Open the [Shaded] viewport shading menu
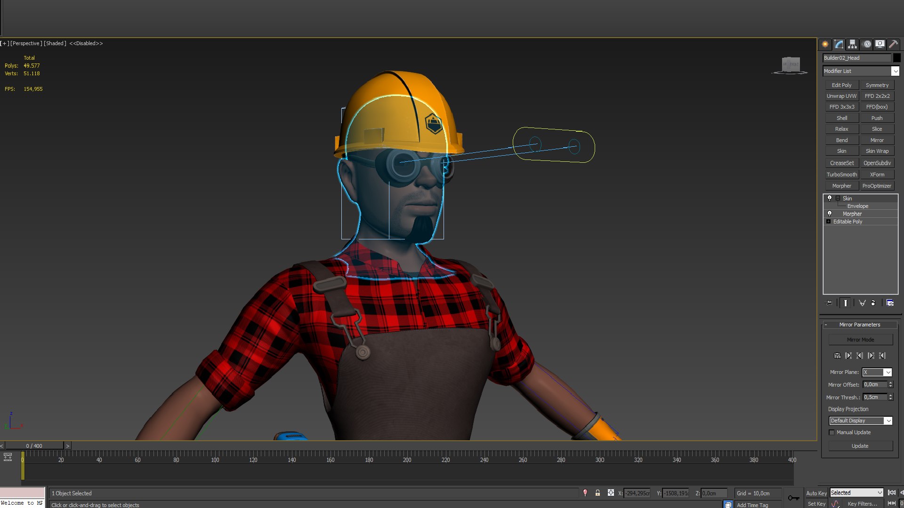 point(55,43)
